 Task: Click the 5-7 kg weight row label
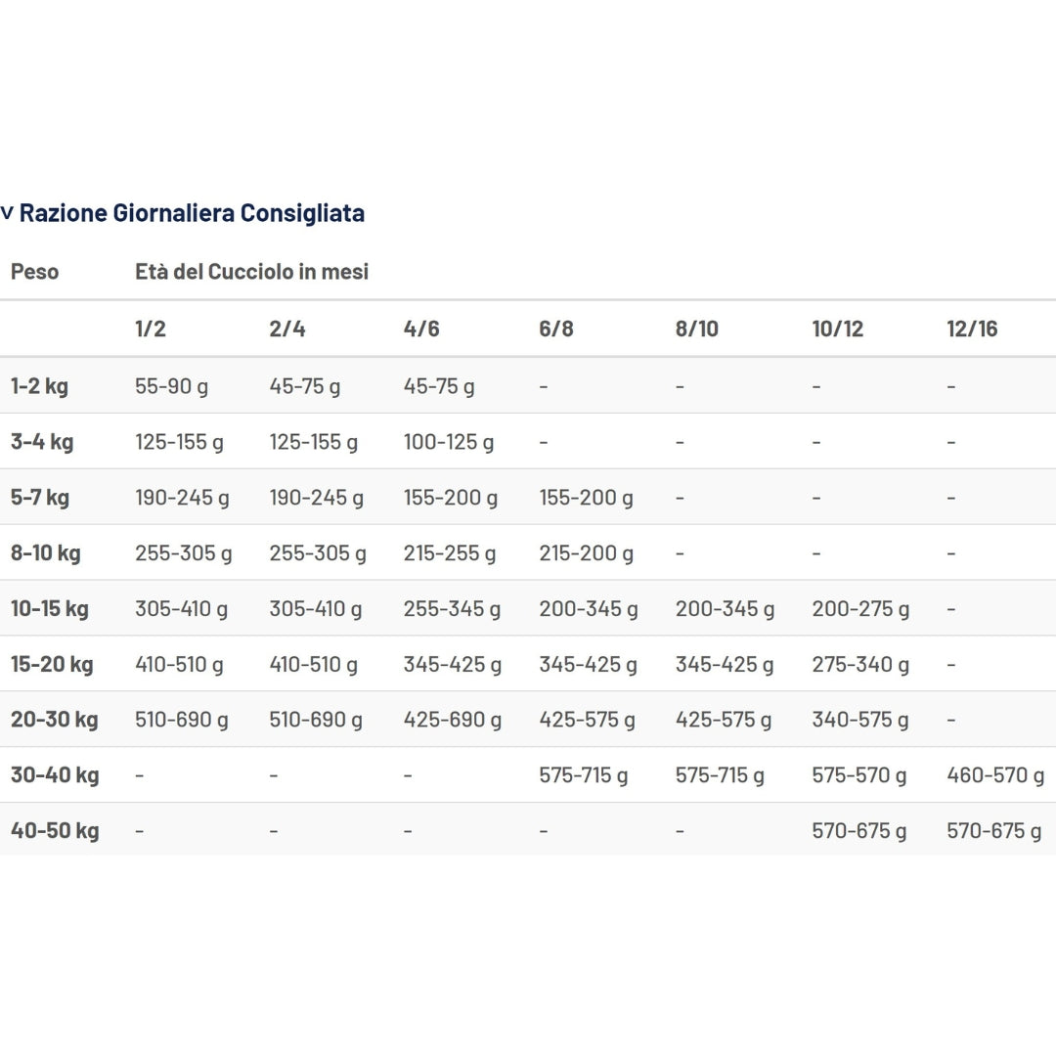pos(40,498)
